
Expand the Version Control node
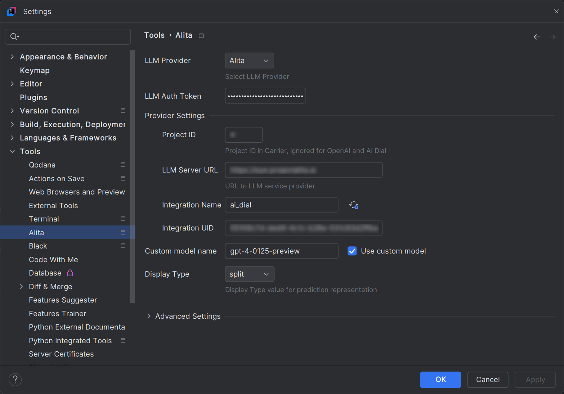tap(12, 111)
